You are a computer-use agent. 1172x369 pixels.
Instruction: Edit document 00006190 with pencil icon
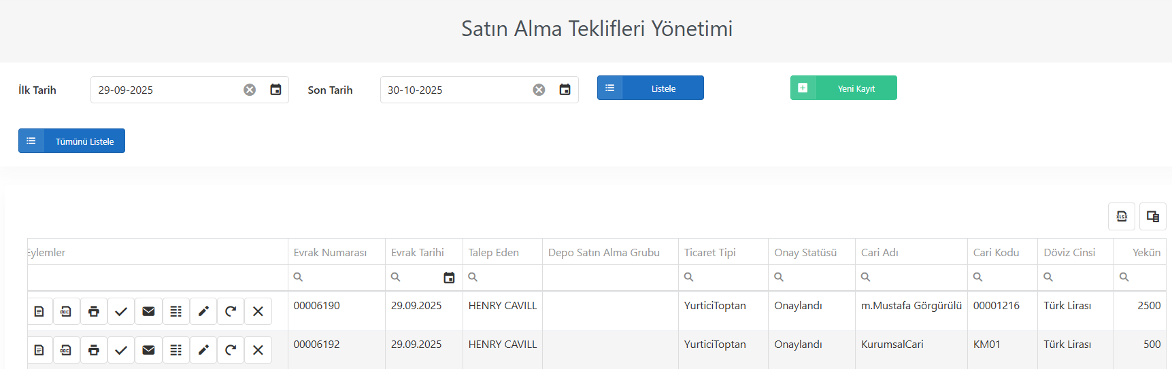tap(203, 311)
